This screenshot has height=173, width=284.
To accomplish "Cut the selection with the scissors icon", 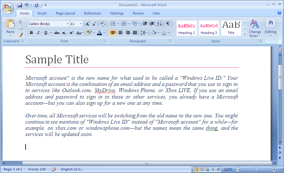I will point(20,22).
